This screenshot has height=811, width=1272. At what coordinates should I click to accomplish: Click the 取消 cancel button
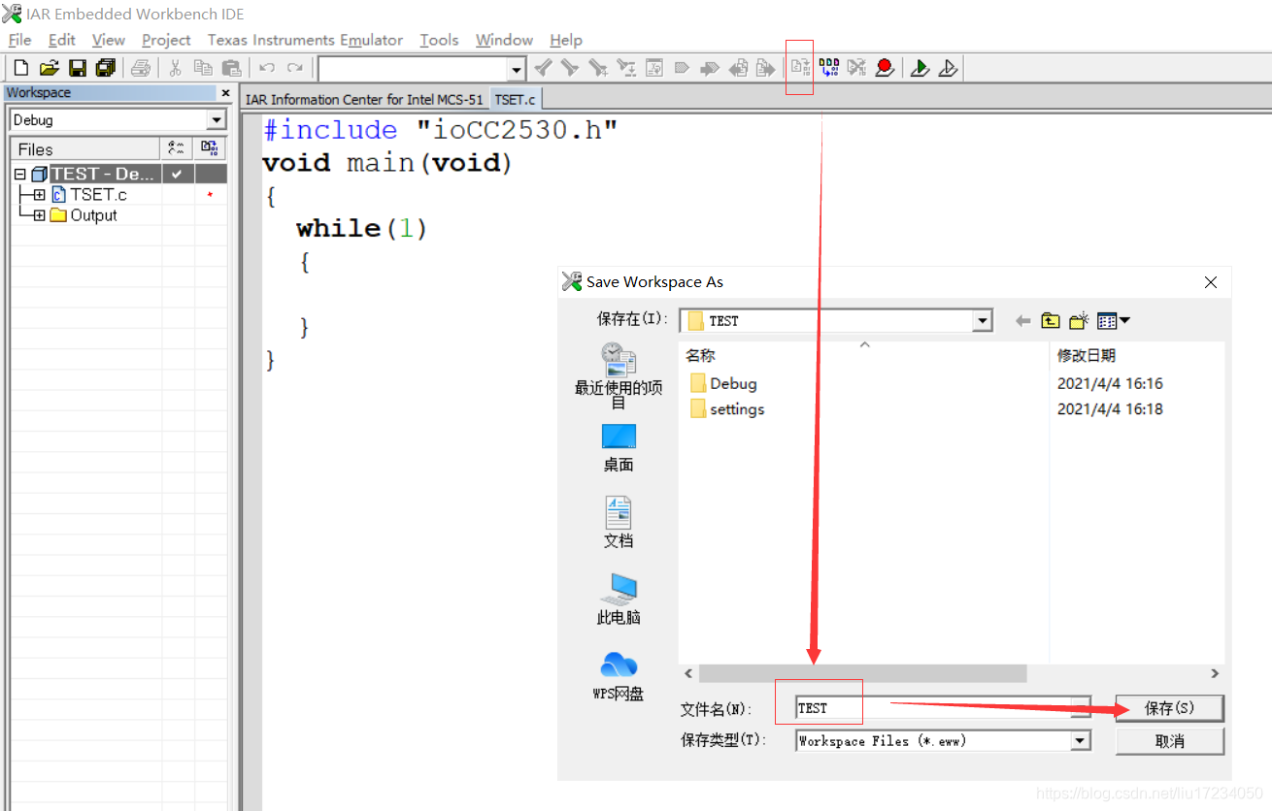(x=1170, y=741)
